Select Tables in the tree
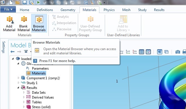Image resolution: width=186 pixels, height=109 pixels. [37, 102]
